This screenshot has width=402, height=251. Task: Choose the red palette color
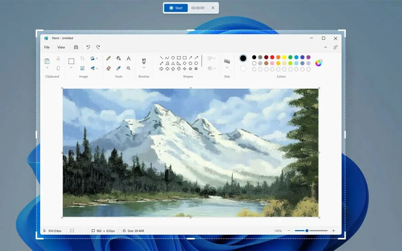tap(272, 57)
